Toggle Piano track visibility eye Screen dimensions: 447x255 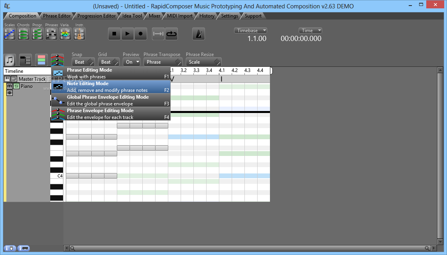(10, 93)
